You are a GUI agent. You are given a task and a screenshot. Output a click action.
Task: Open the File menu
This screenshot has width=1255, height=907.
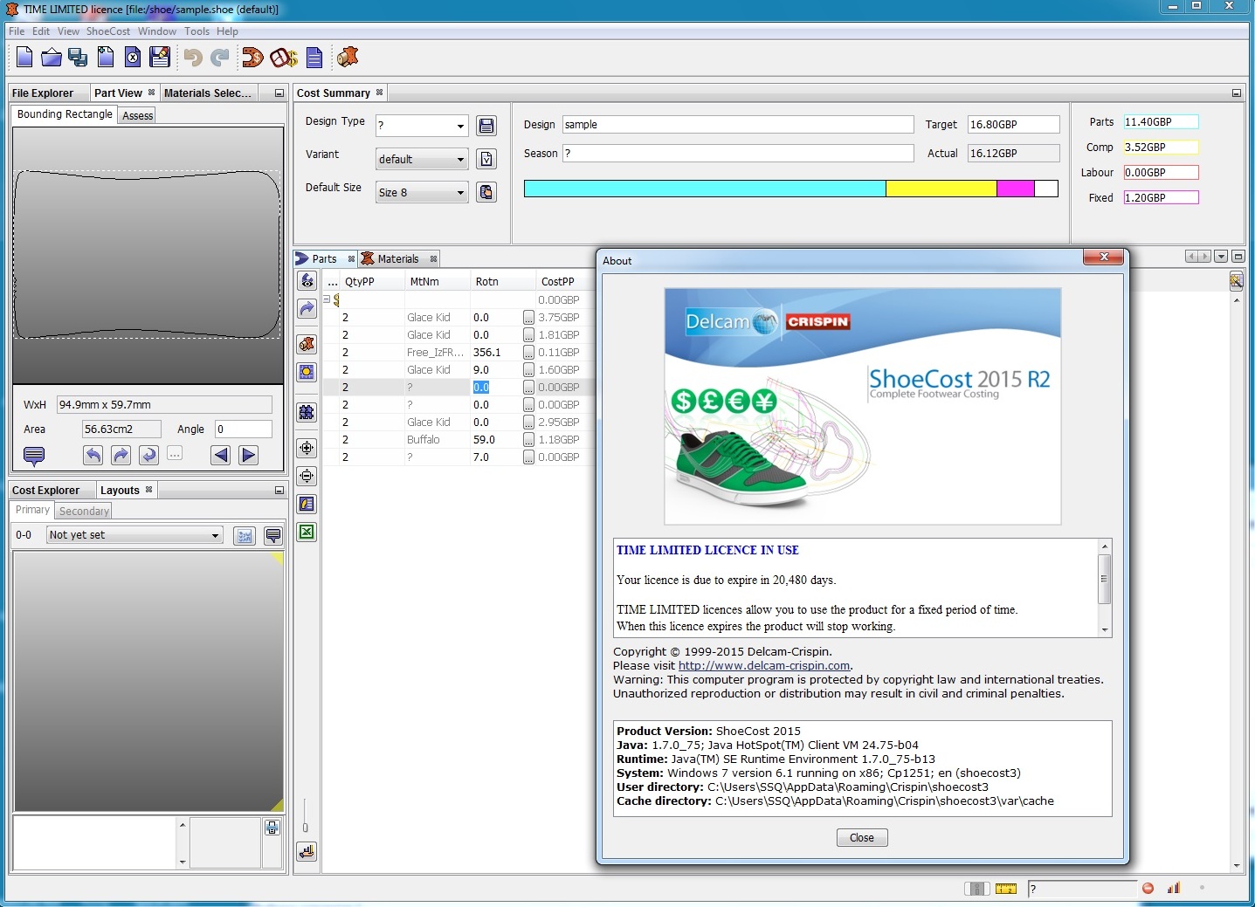[x=17, y=31]
